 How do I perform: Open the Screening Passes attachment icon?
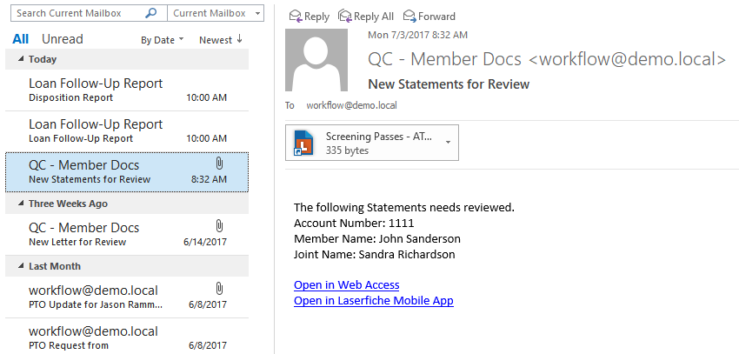pyautogui.click(x=304, y=143)
